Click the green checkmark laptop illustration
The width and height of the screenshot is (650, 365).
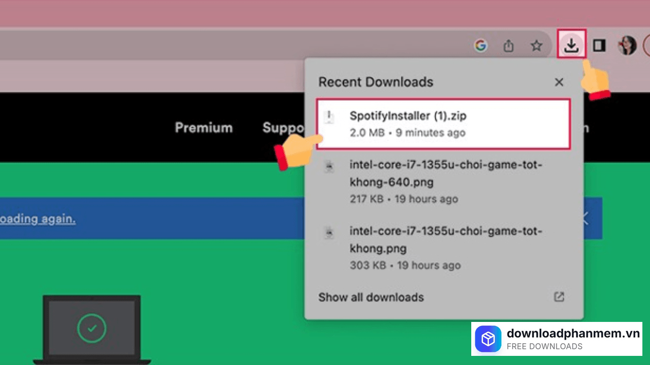(x=91, y=328)
